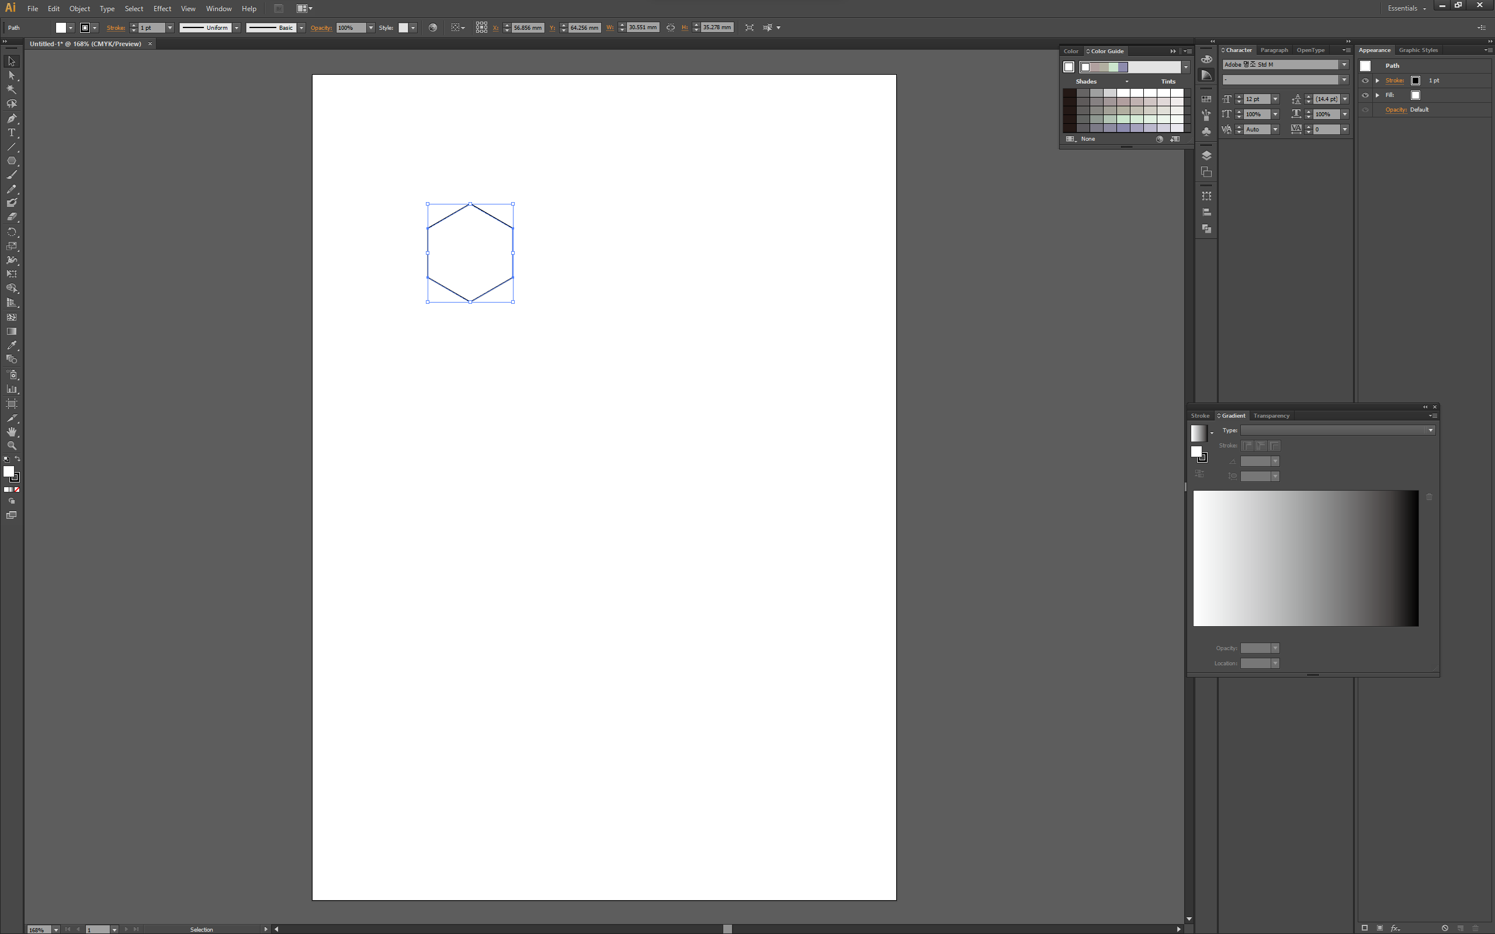Expand the Stroke row in Appearance
This screenshot has width=1495, height=934.
click(x=1378, y=80)
